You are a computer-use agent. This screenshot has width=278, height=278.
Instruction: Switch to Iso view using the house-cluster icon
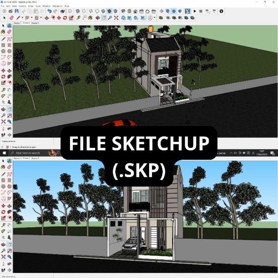point(123,11)
